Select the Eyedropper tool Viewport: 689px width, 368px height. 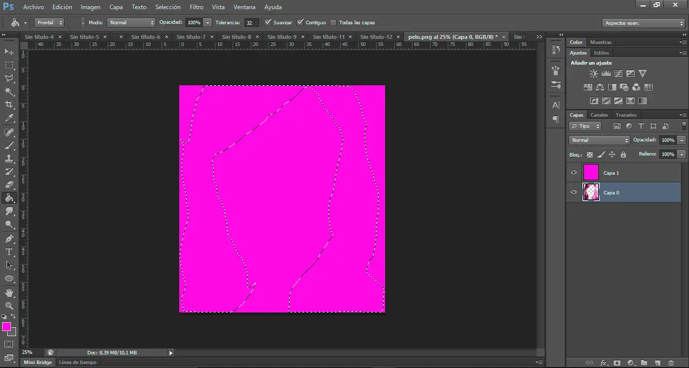(x=9, y=118)
